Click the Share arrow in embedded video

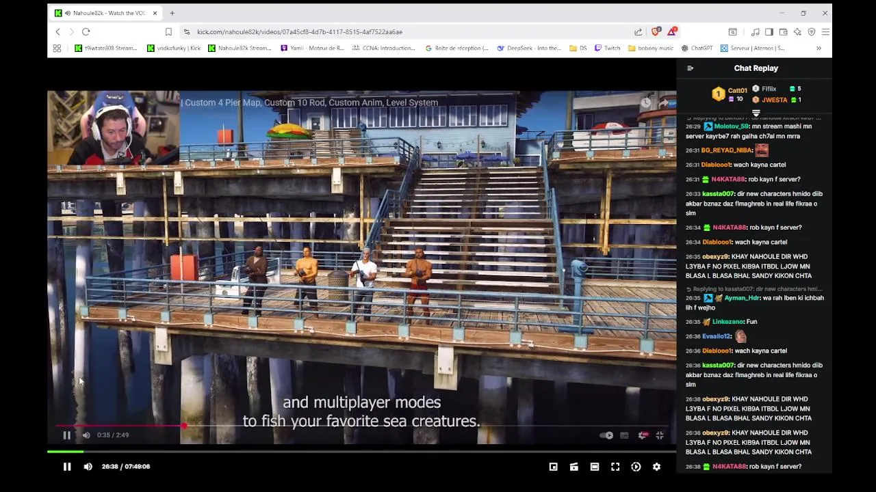pyautogui.click(x=664, y=102)
